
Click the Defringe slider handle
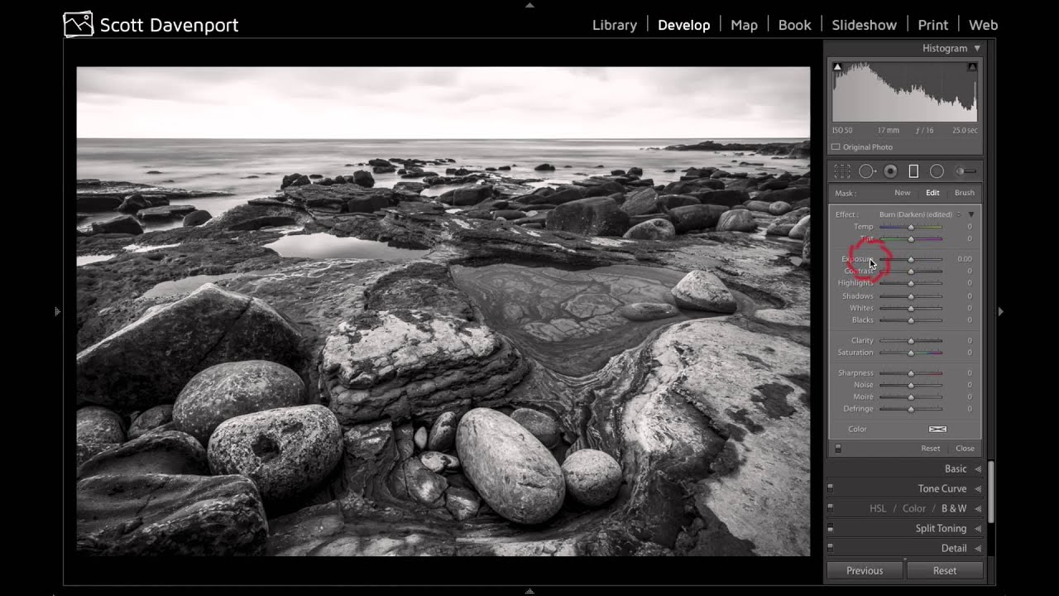911,409
